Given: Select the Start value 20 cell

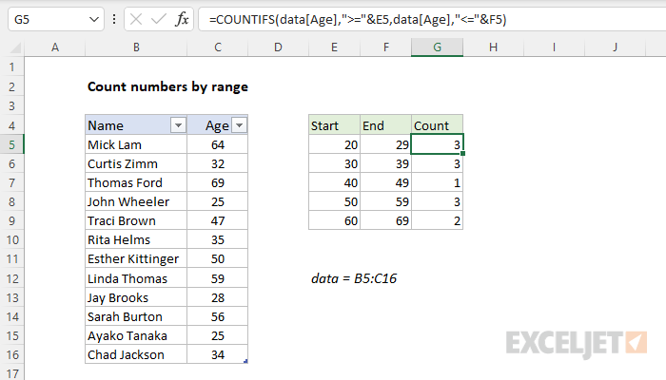Looking at the screenshot, I should click(334, 144).
